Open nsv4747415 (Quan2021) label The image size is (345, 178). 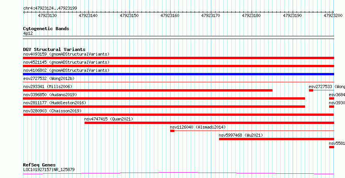pos(109,119)
